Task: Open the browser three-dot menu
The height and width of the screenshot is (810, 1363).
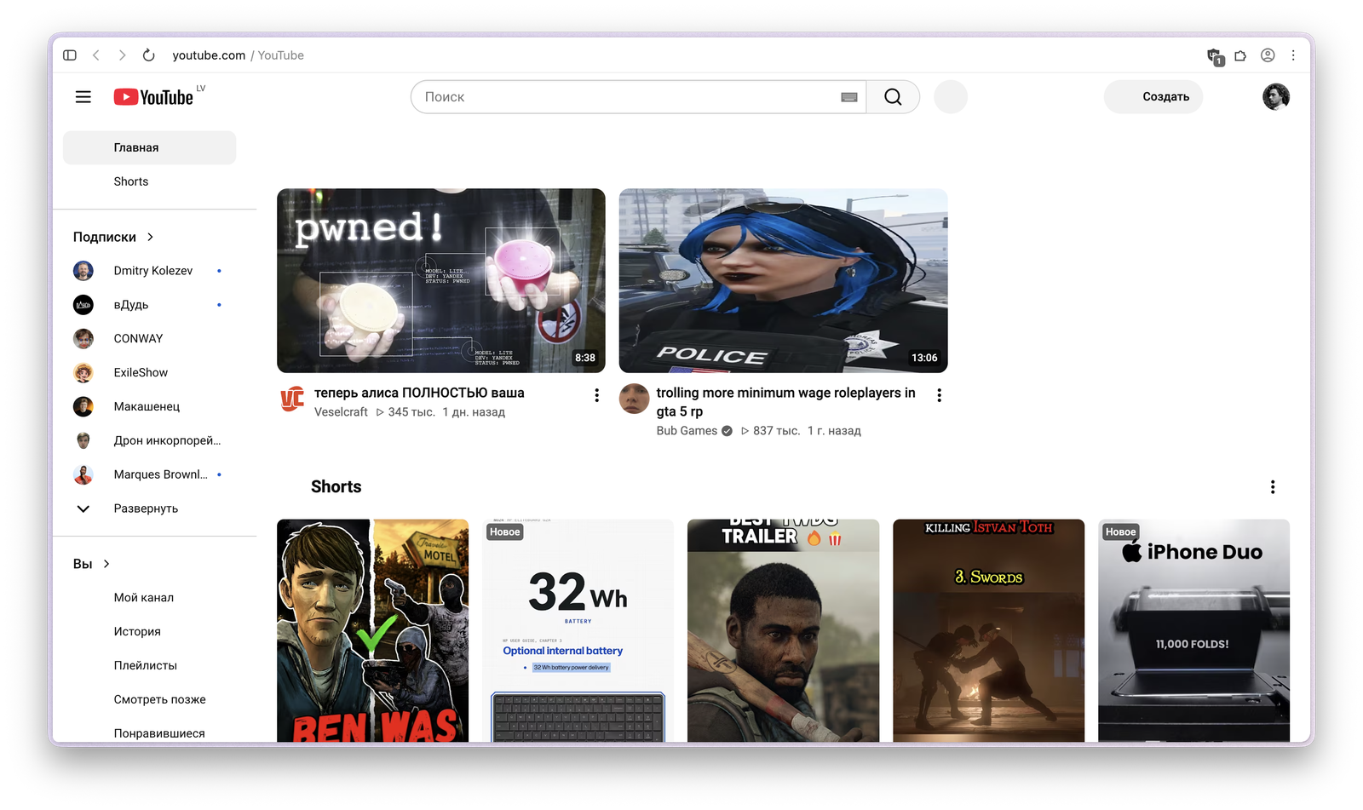Action: [x=1293, y=55]
